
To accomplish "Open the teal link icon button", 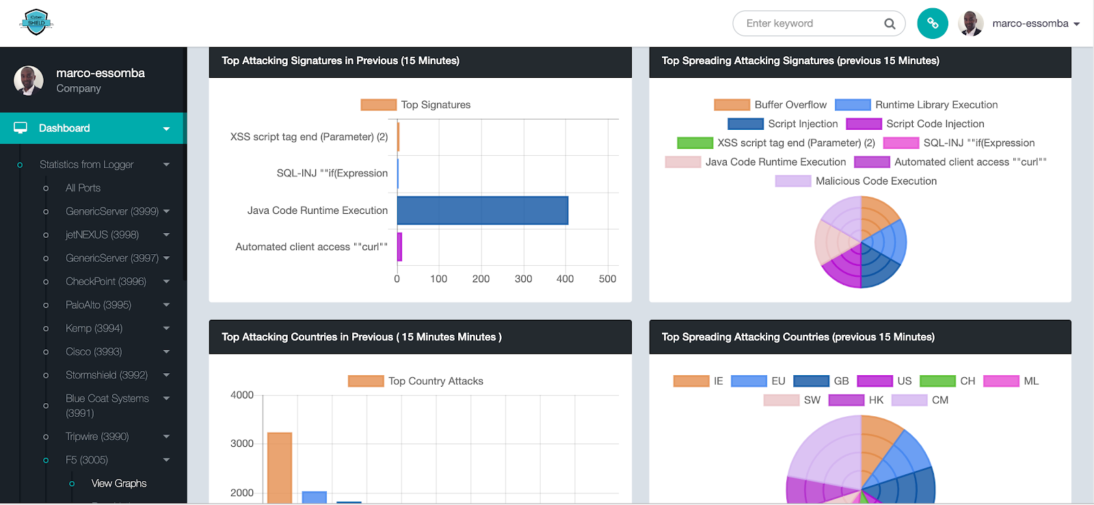I will click(x=933, y=23).
